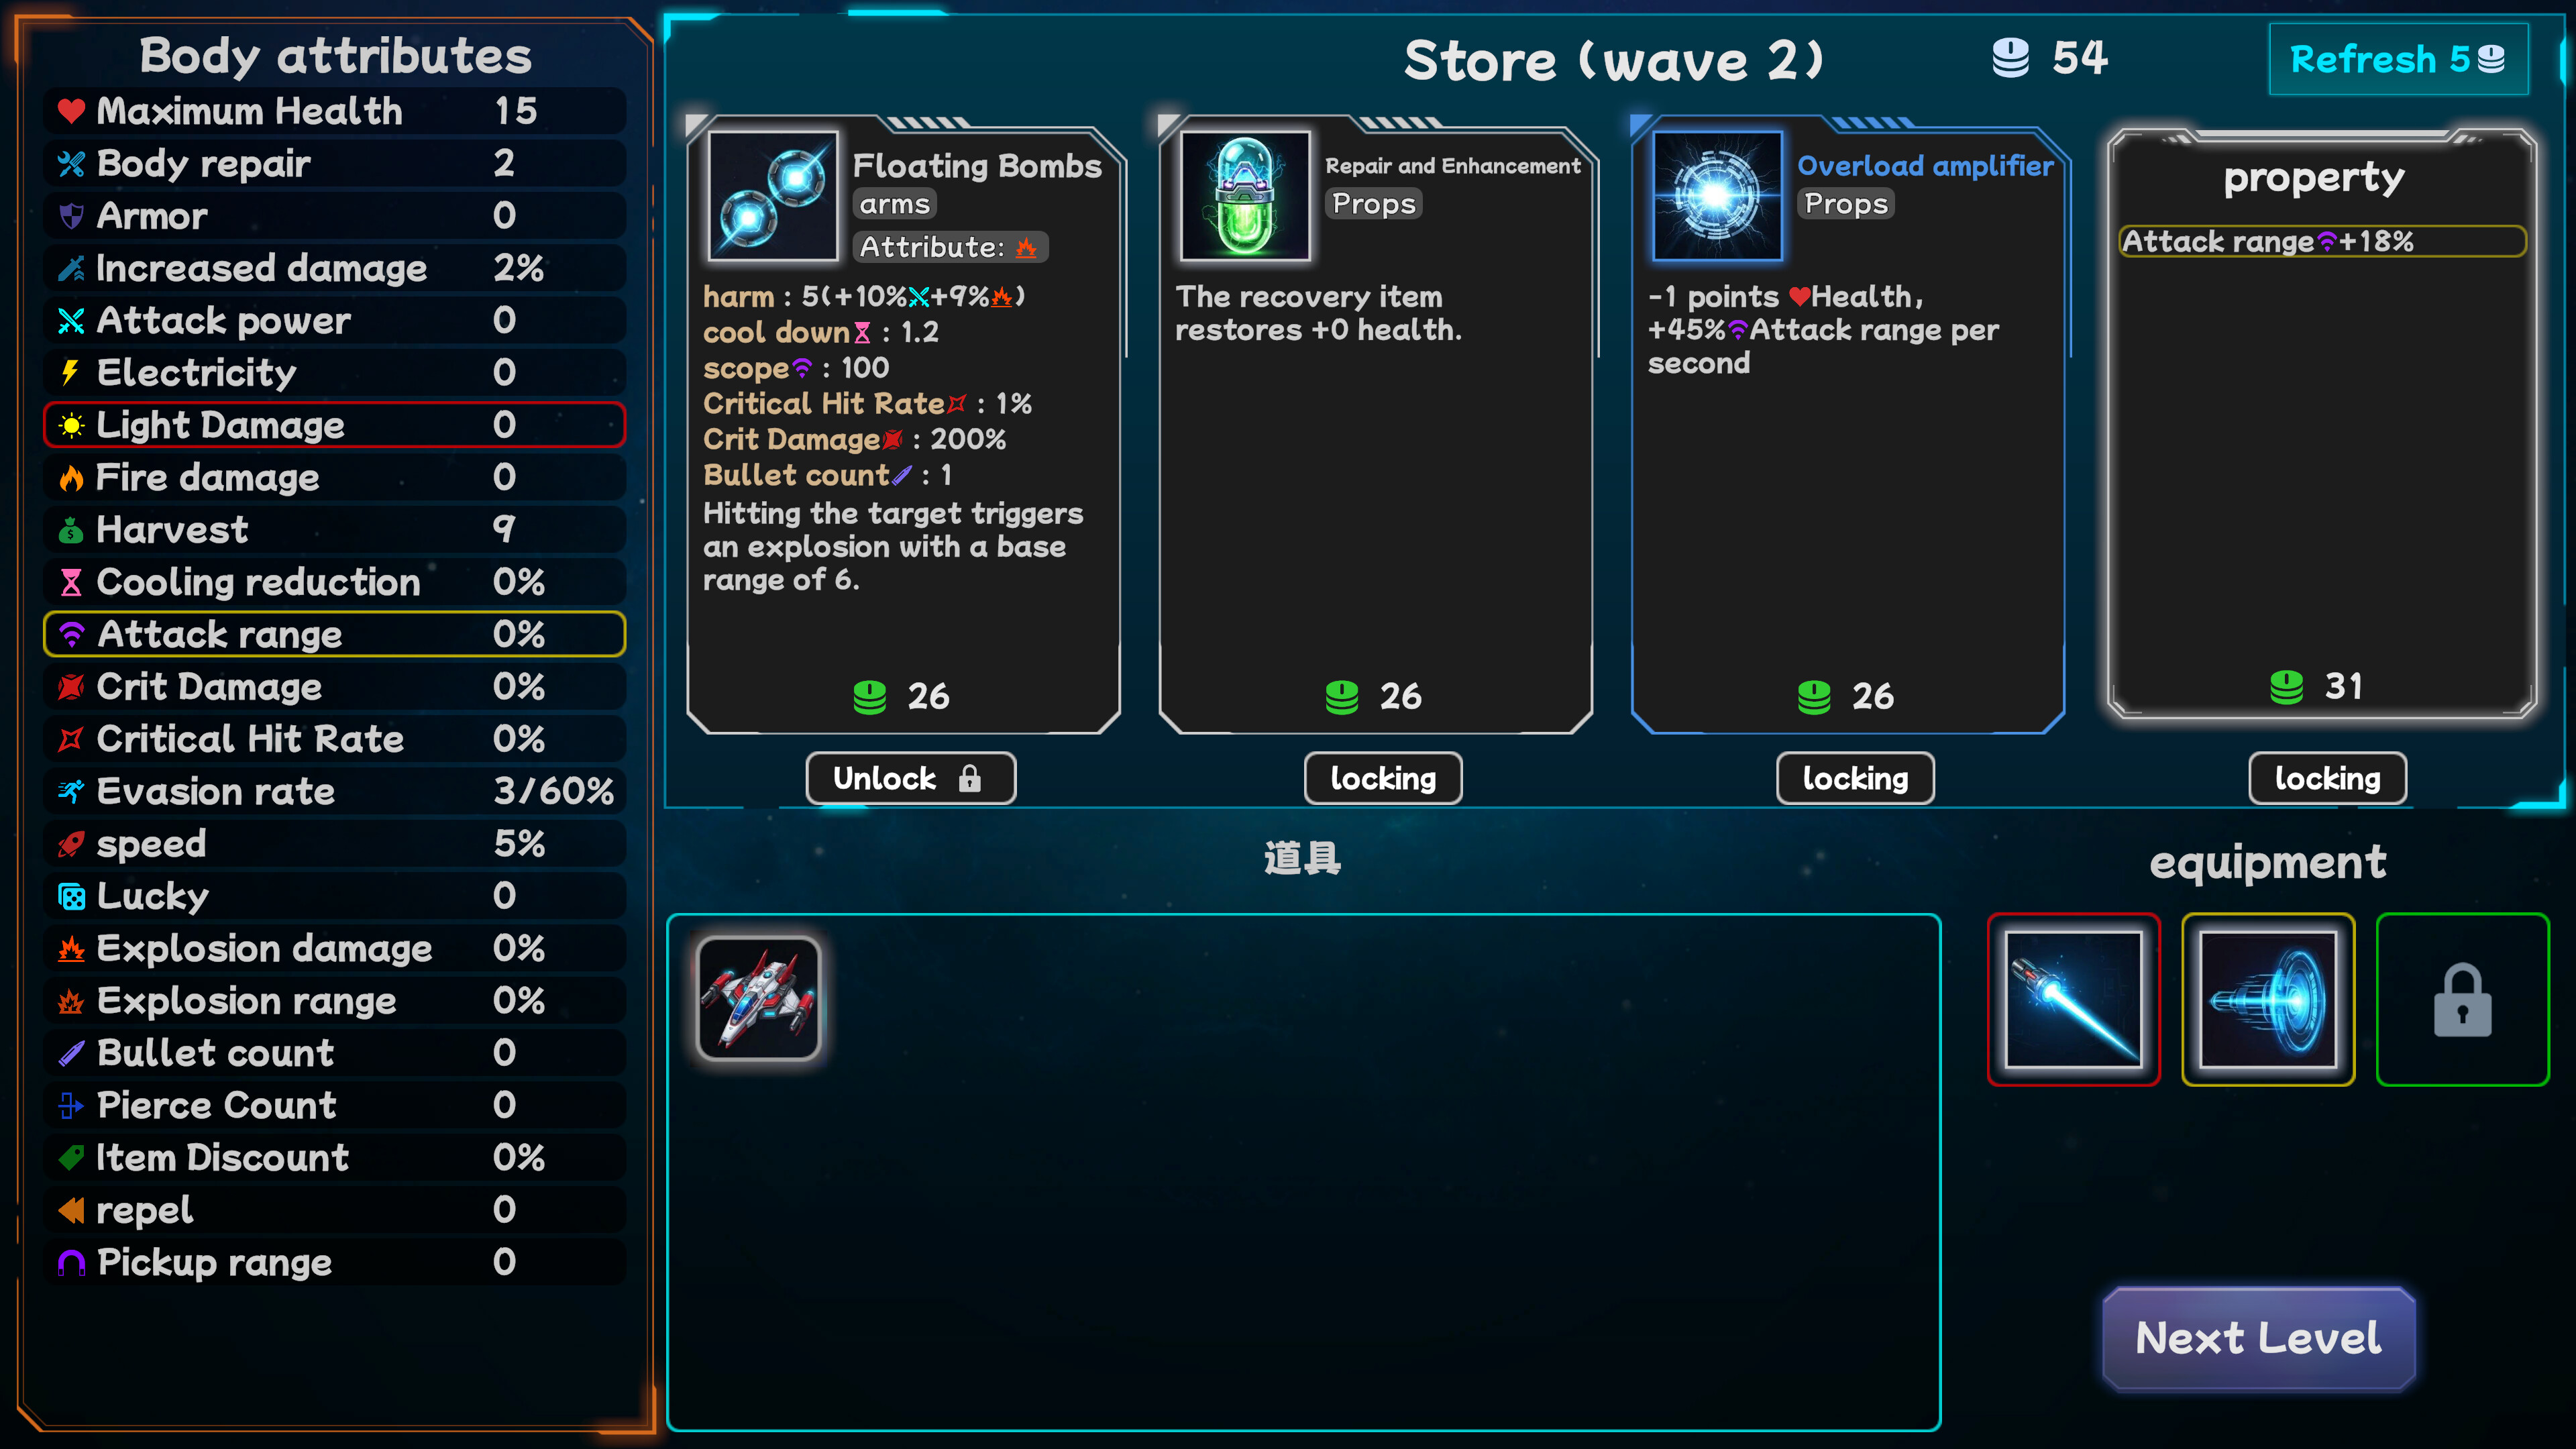
Task: Lock the Attack range property card
Action: coord(2327,778)
